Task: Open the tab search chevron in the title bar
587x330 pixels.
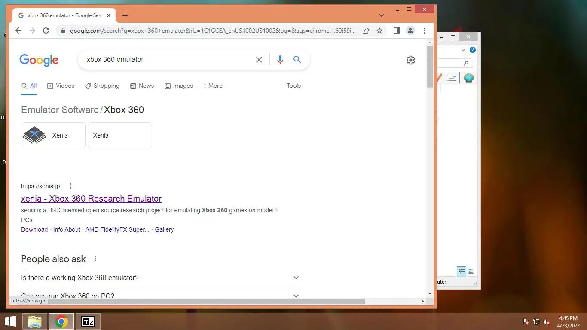Action: pyautogui.click(x=382, y=15)
